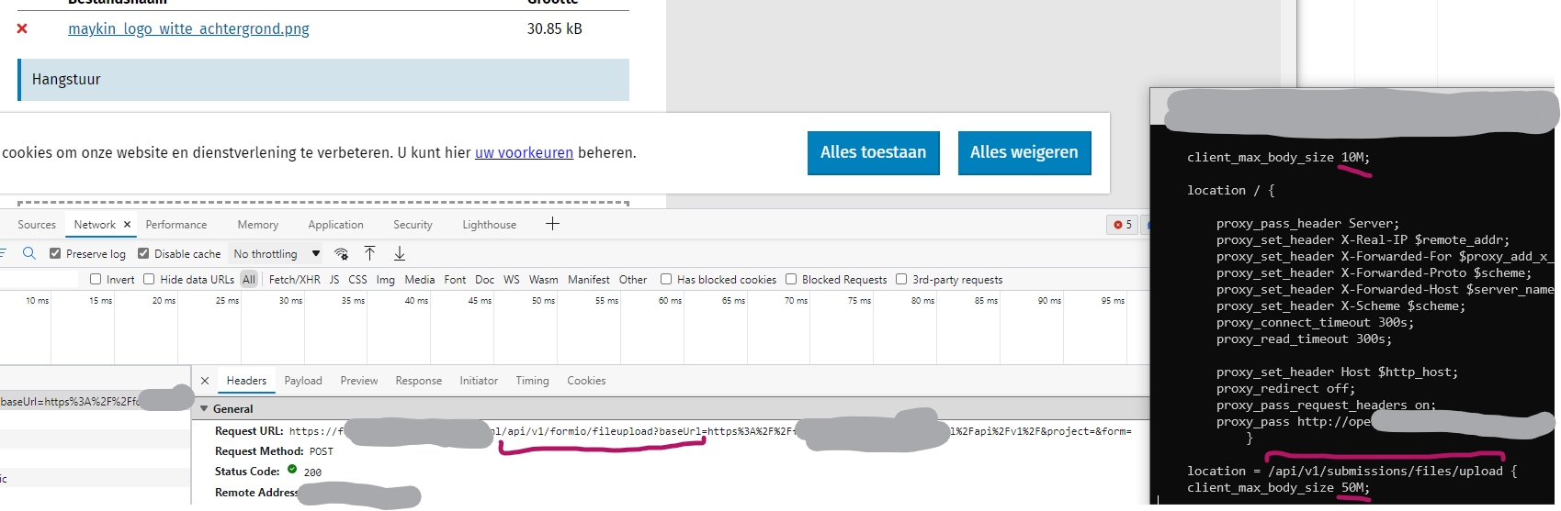Image resolution: width=1561 pixels, height=511 pixels.
Task: Open network conditions Wi-Fi gear icon
Action: (x=341, y=253)
